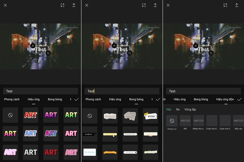Apply the light blue ART effect with white outline

click(31, 133)
